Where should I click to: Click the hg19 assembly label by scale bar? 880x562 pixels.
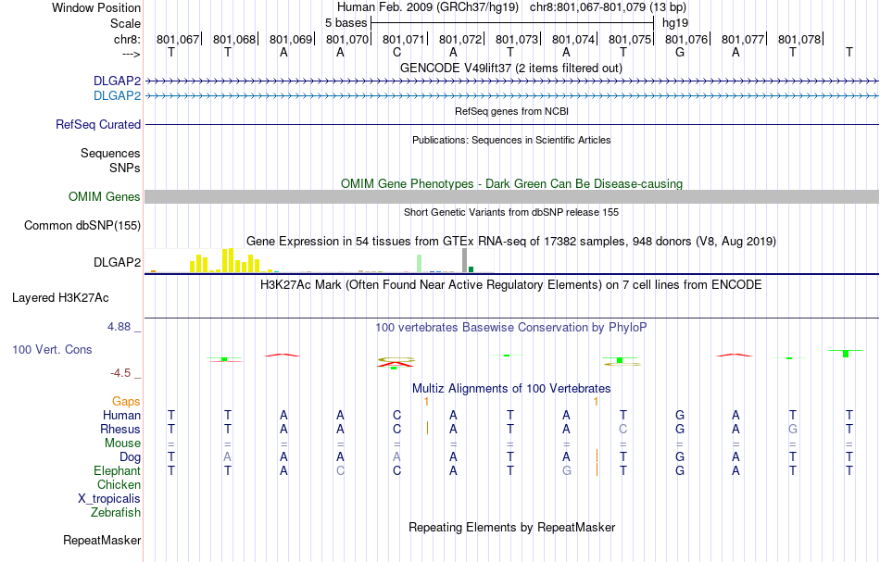(x=675, y=23)
